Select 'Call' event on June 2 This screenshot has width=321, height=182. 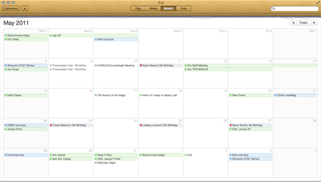[x=206, y=155]
